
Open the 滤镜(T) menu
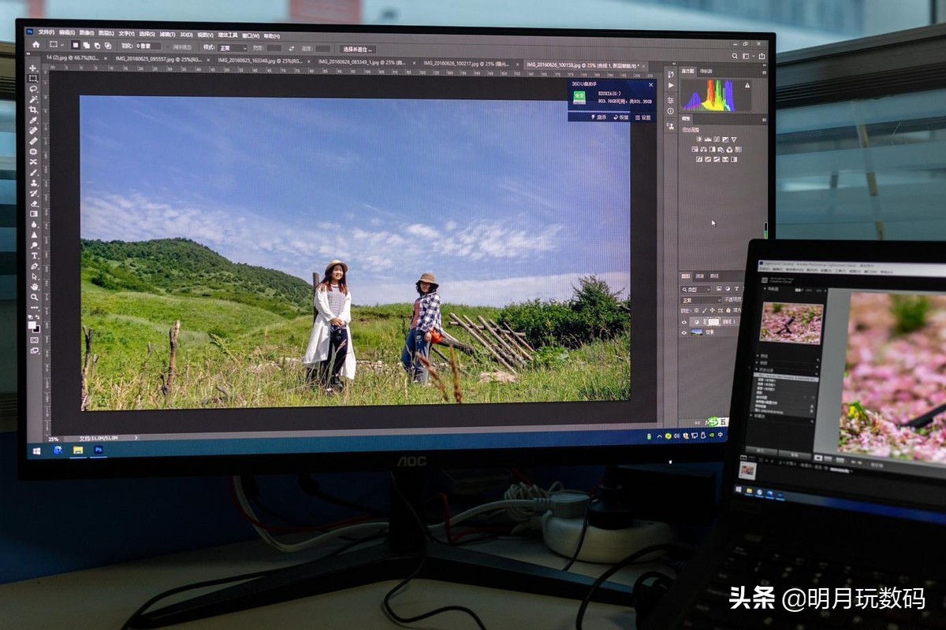pos(167,35)
